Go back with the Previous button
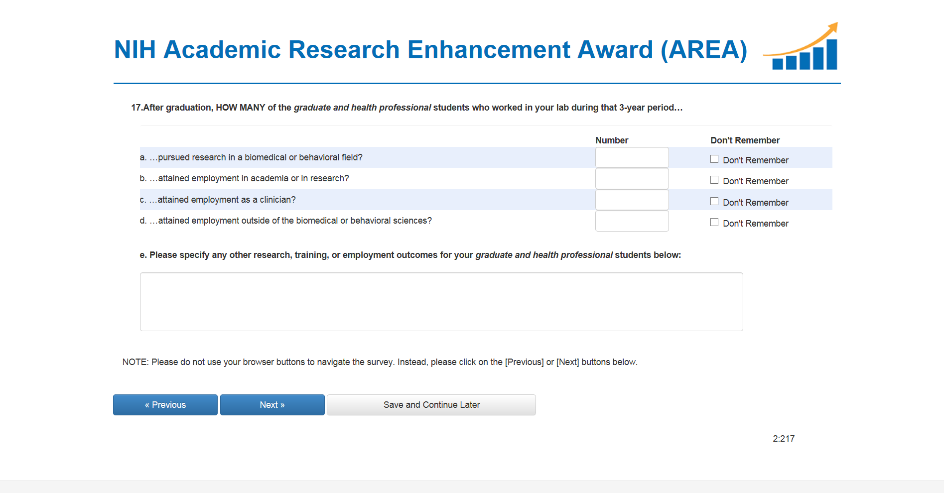Image resolution: width=944 pixels, height=493 pixels. pos(165,405)
